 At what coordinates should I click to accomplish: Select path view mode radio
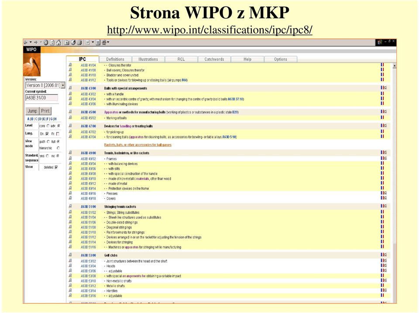click(48, 142)
